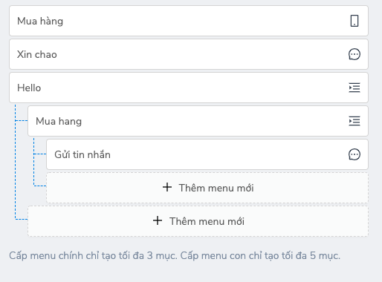
Task: Add new menu under Hello menu
Action: pos(198,221)
